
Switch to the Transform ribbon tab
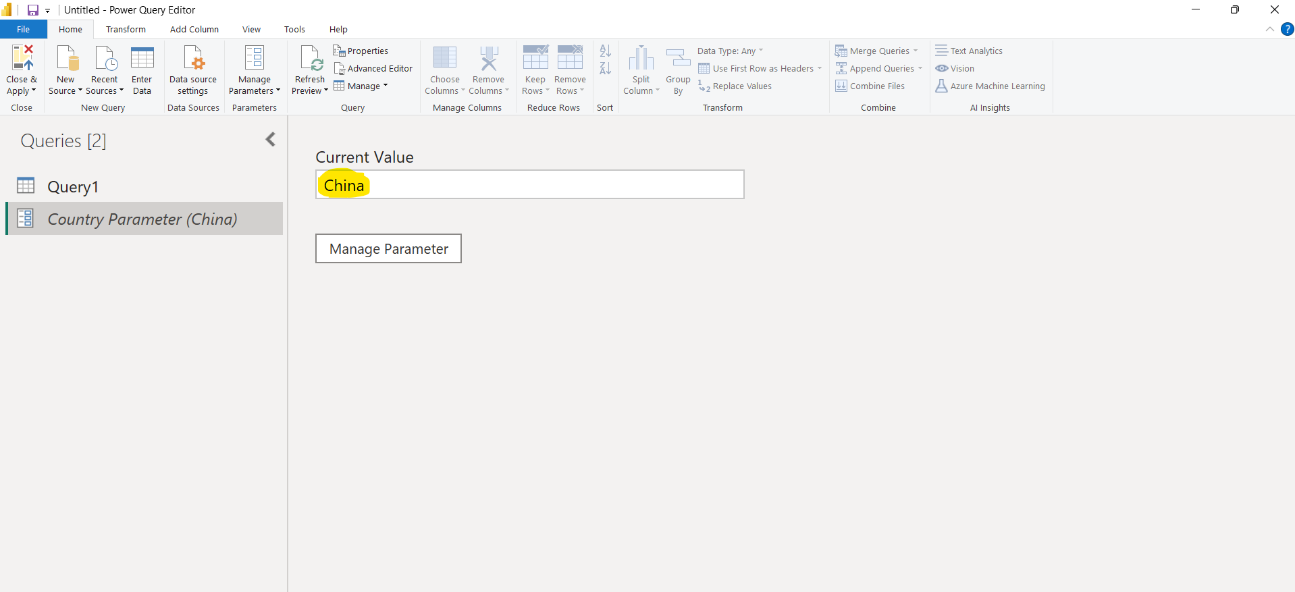click(126, 30)
